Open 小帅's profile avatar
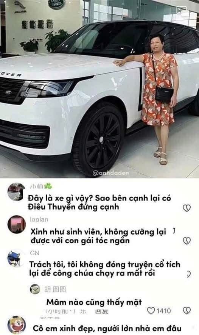 pos(16,192)
